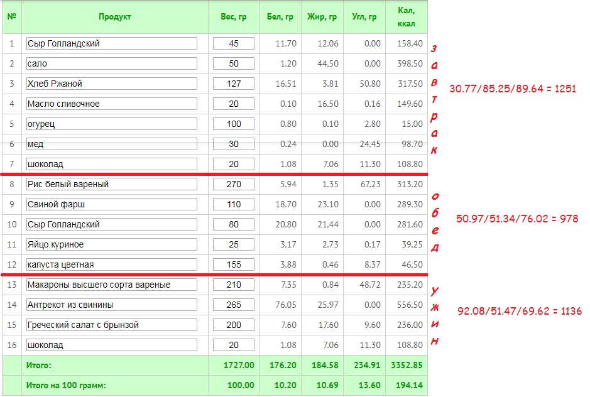Screen dimensions: 590x397
Task: Click the 'Кал, ккал' column header
Action: [406, 17]
